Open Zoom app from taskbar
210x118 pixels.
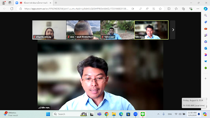pos(136,114)
